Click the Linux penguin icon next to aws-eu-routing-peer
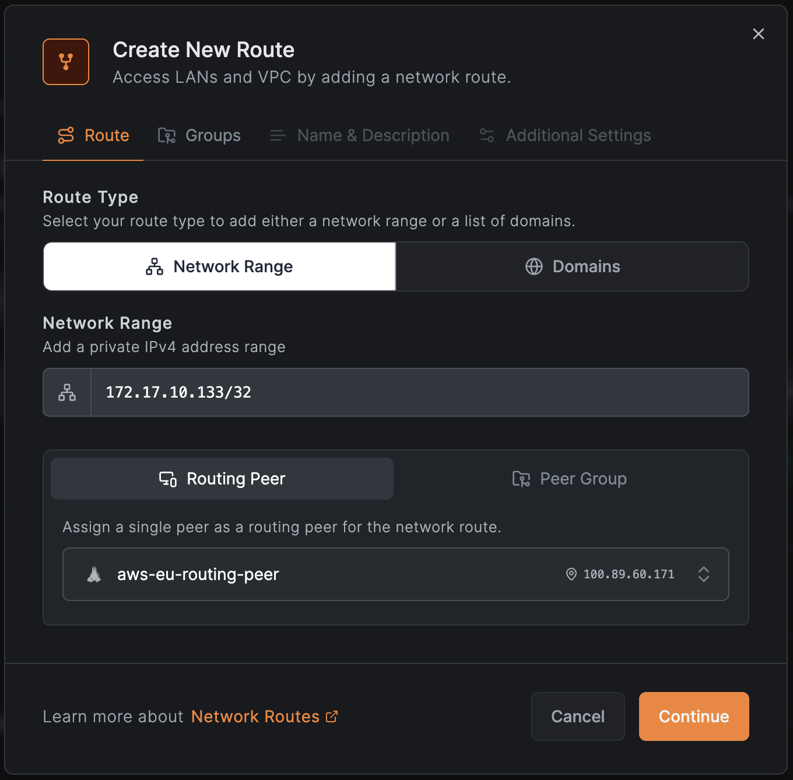The image size is (793, 780). 93,574
